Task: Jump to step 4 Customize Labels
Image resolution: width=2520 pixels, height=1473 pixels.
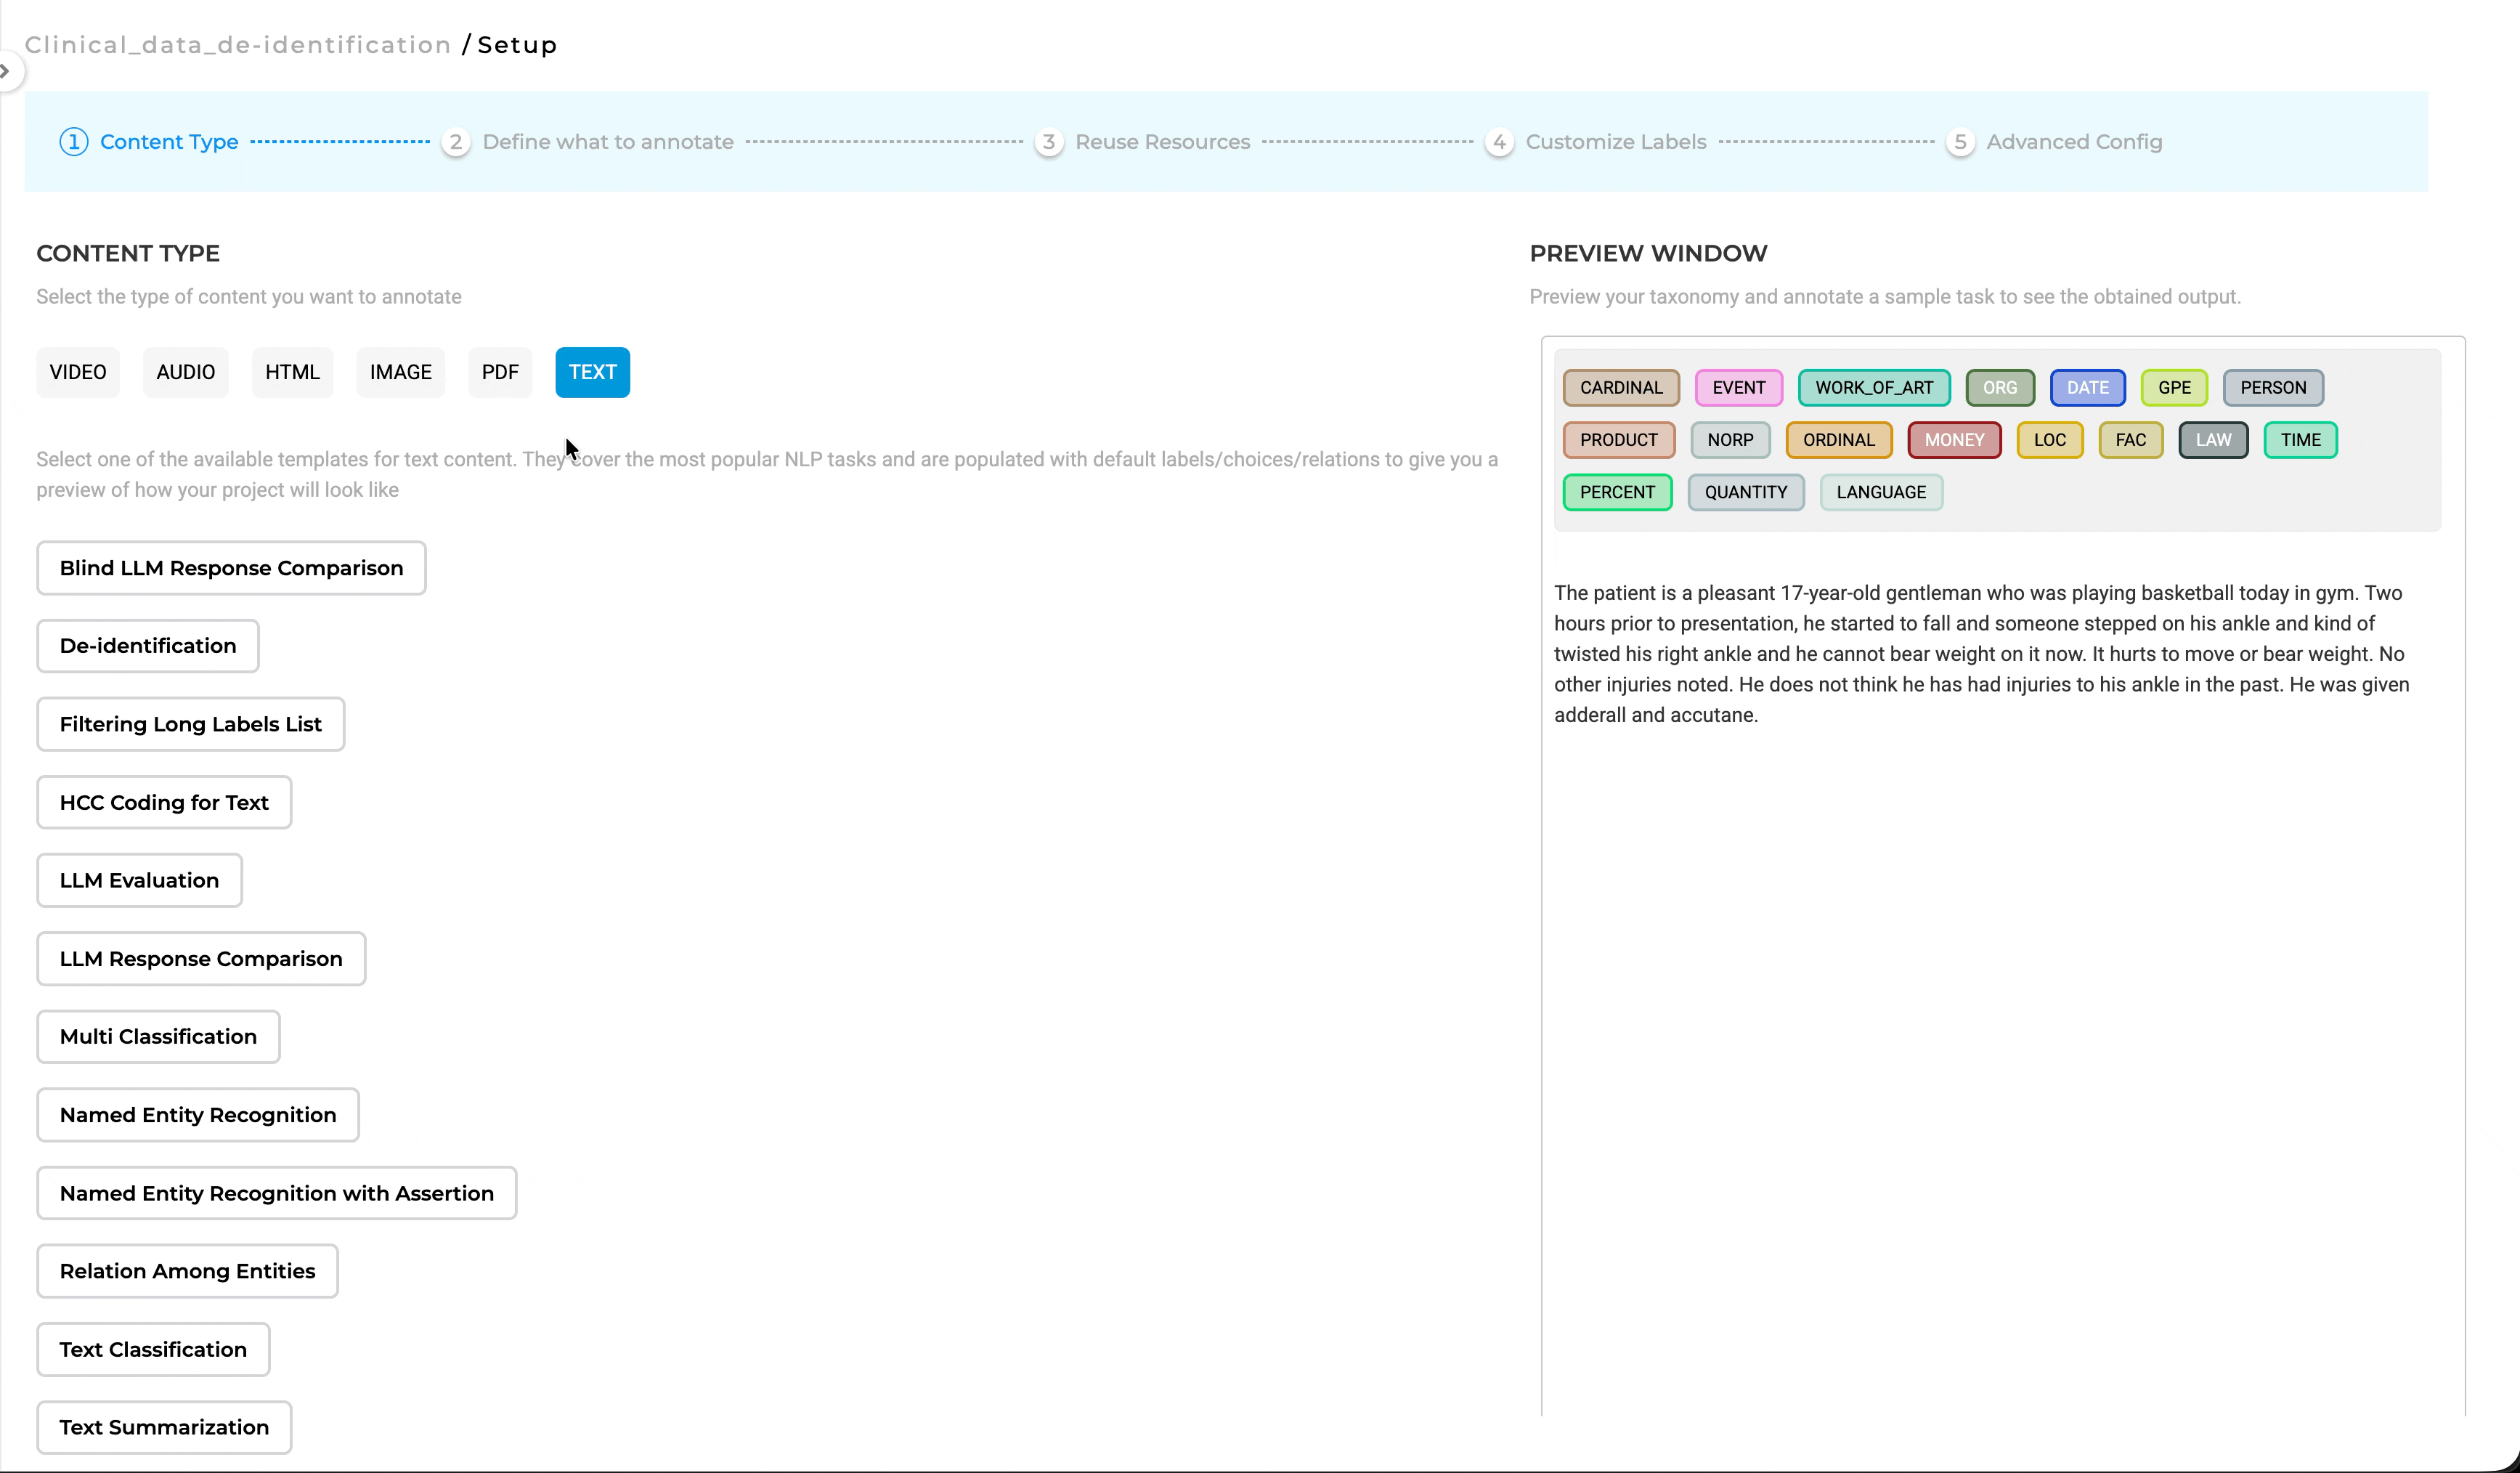Action: click(x=1614, y=142)
